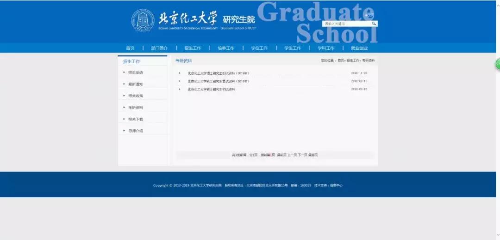This screenshot has height=240, width=500.
Task: Go to last page 最后页
Action: point(313,155)
